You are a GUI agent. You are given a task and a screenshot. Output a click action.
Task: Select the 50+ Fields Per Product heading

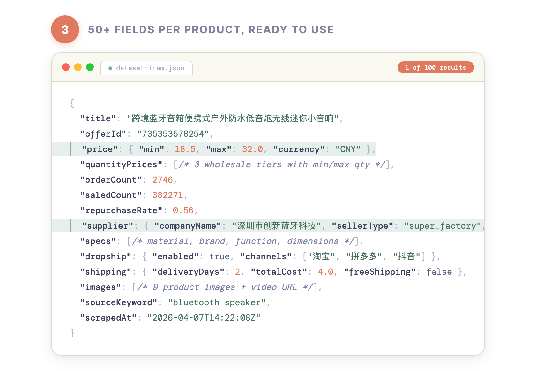(211, 29)
